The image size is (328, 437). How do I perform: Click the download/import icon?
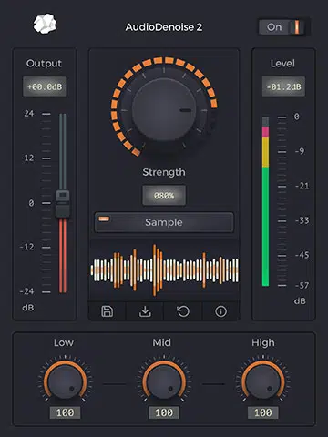tap(145, 311)
